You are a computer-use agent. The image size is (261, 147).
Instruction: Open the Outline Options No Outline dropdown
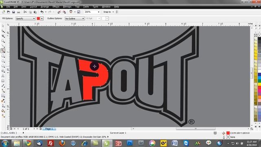click(75, 18)
